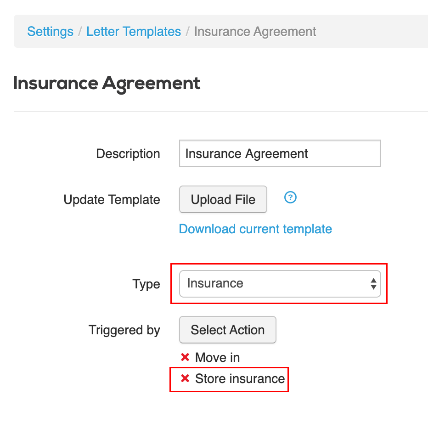The width and height of the screenshot is (428, 428).
Task: Download the current template
Action: (255, 229)
